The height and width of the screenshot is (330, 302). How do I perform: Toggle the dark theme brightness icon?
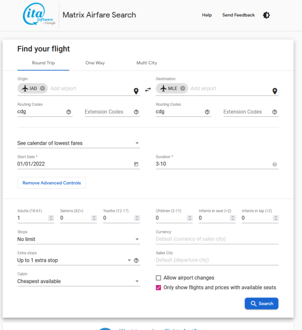click(266, 15)
